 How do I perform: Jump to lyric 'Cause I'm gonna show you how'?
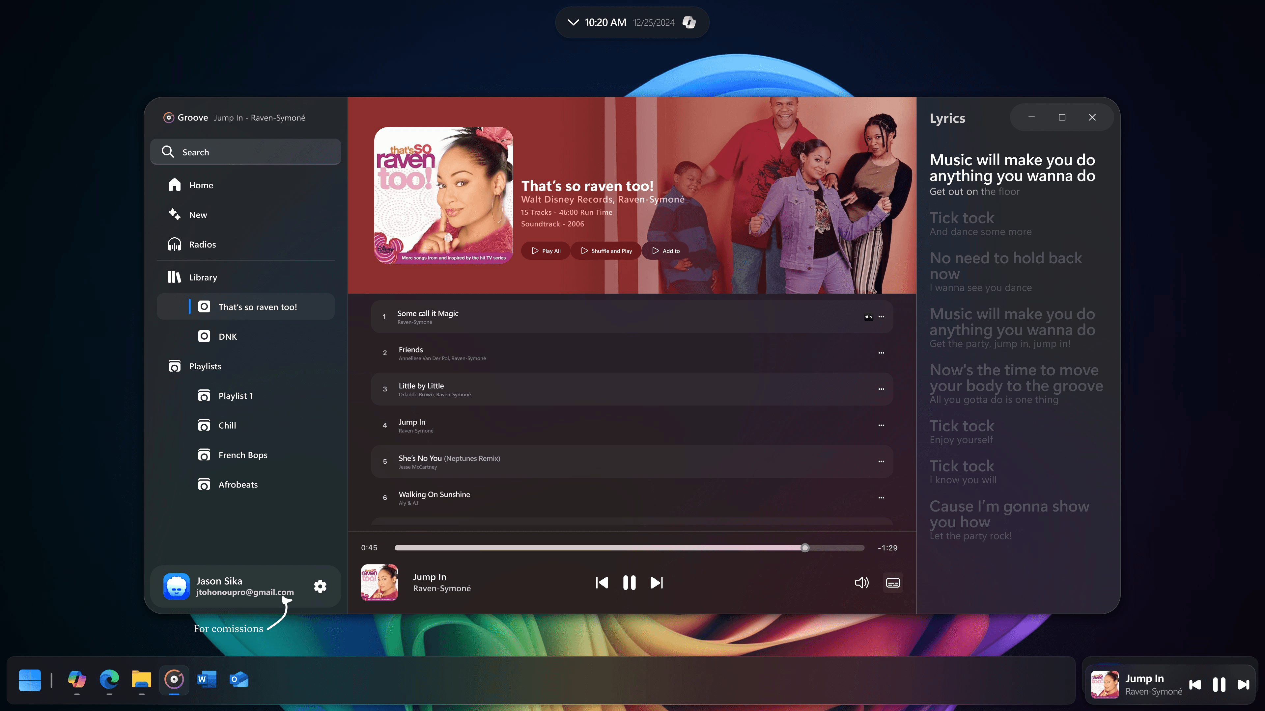(1009, 520)
